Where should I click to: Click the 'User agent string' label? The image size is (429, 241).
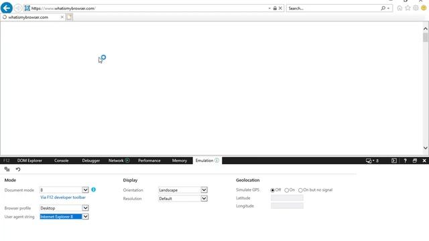(x=19, y=217)
